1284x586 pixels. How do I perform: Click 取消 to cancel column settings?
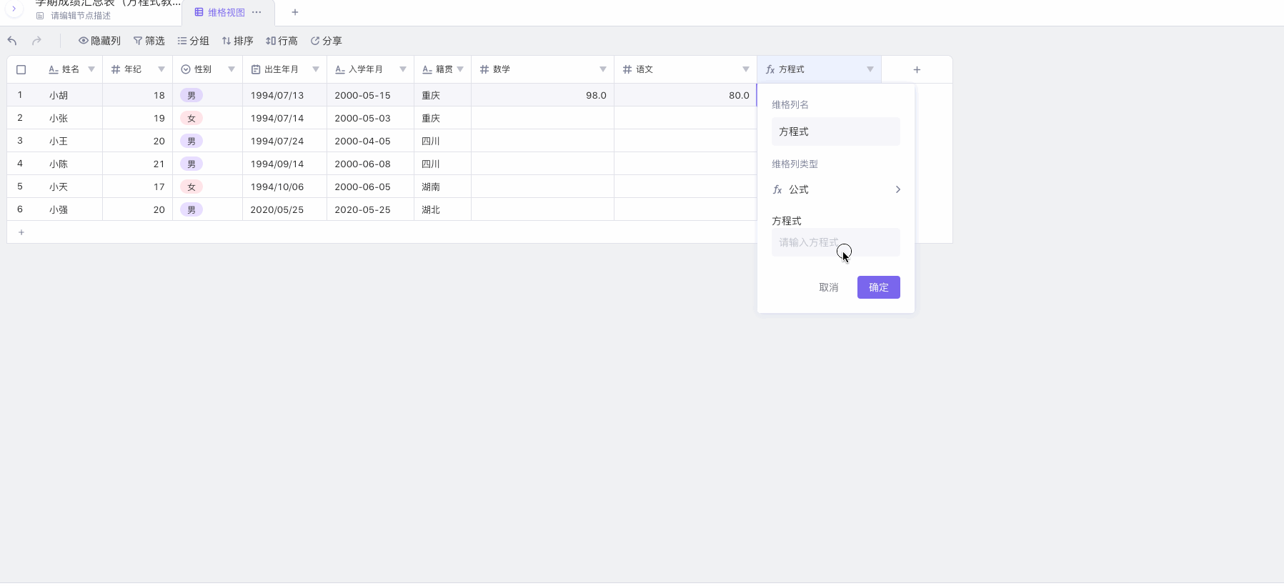(x=829, y=287)
